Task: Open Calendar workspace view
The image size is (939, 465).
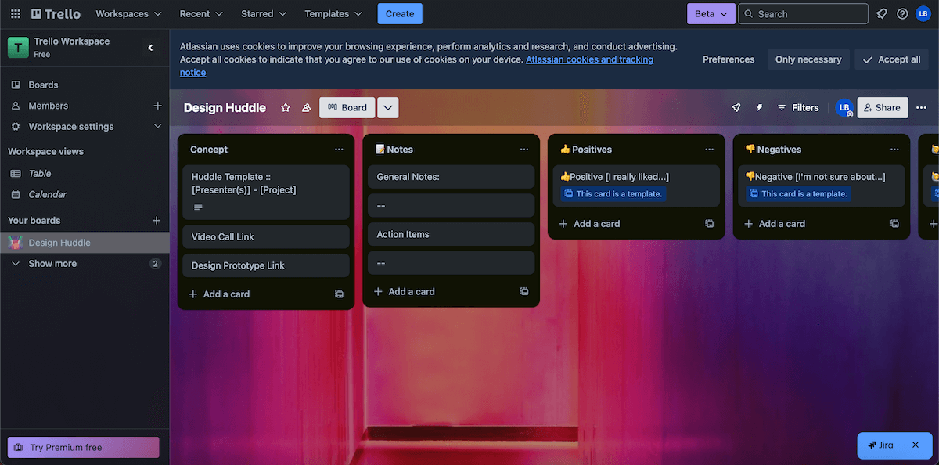Action: pyautogui.click(x=47, y=194)
